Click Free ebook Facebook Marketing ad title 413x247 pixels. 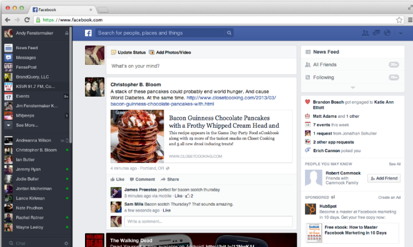point(356,230)
